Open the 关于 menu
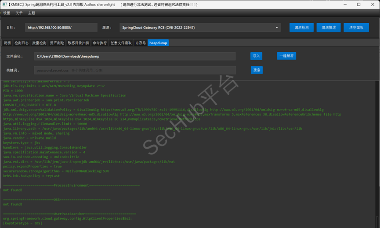The width and height of the screenshot is (380, 228). 19,13
